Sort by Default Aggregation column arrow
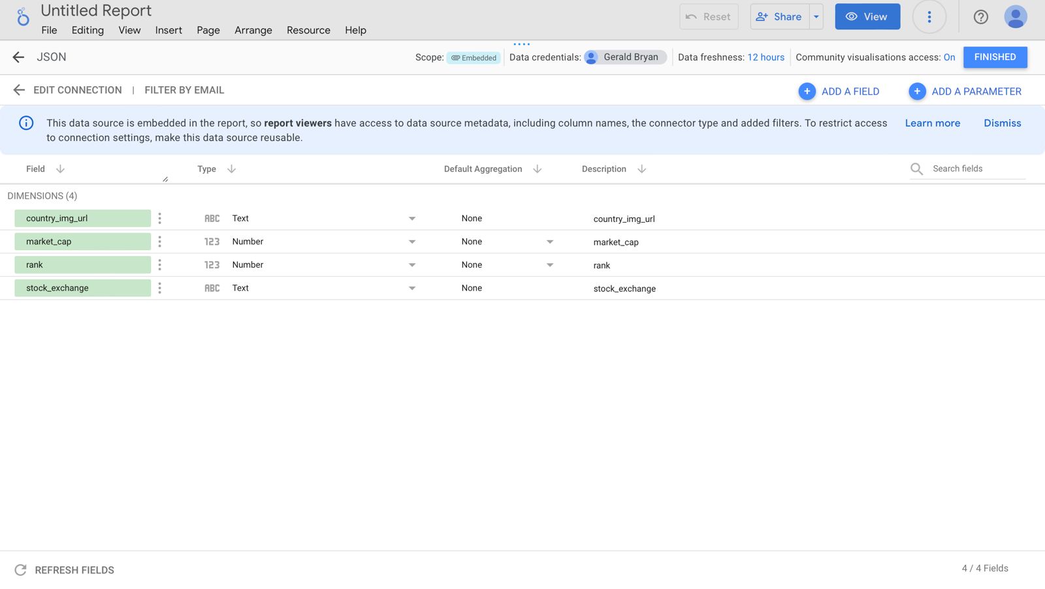 pos(537,169)
